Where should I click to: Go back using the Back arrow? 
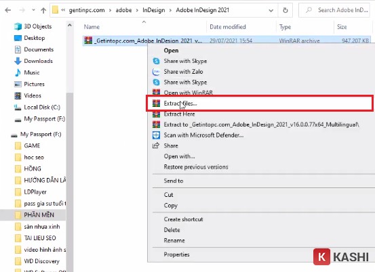click(x=8, y=10)
